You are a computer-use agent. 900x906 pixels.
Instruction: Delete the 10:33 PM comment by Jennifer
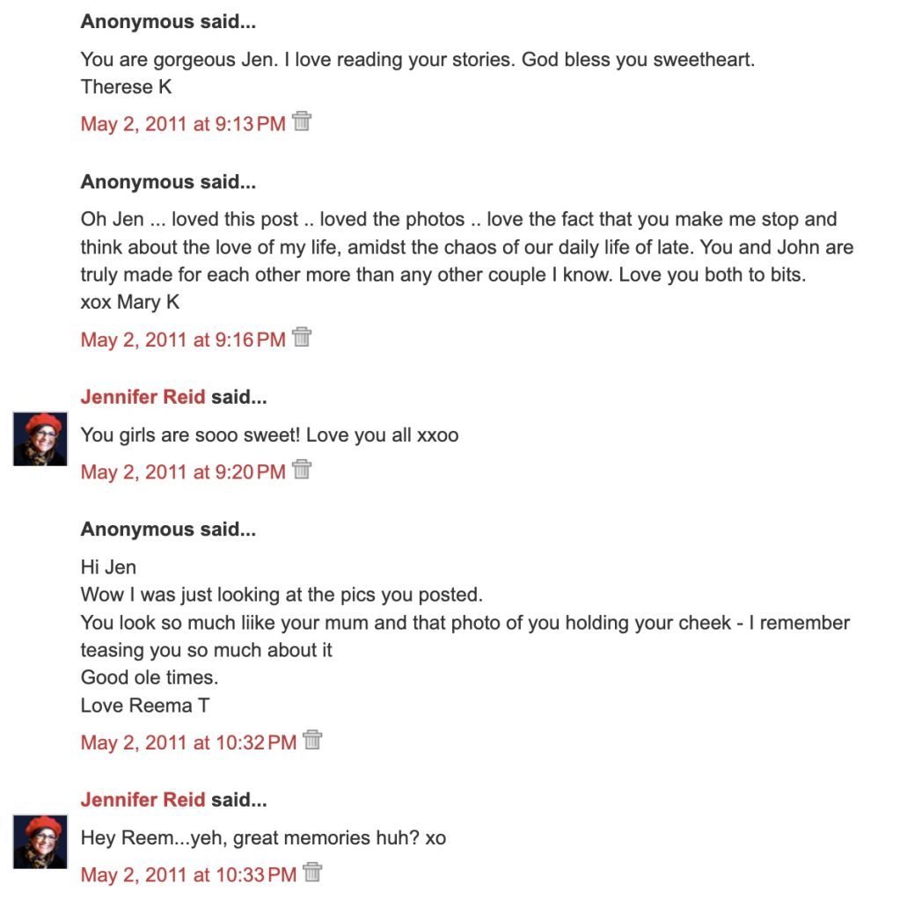click(x=312, y=873)
